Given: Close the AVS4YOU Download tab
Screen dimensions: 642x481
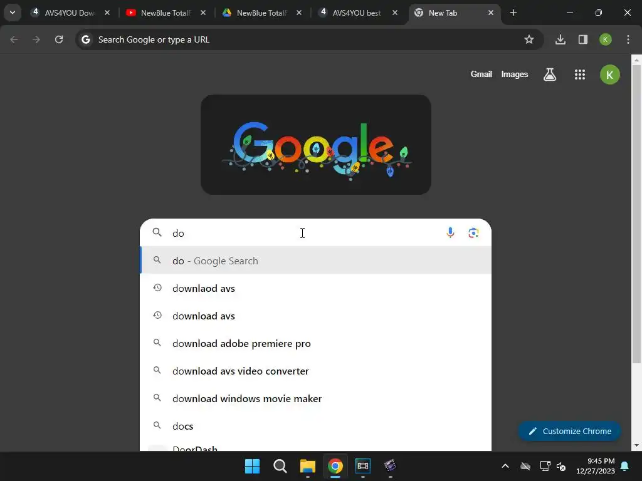Looking at the screenshot, I should 107,13.
